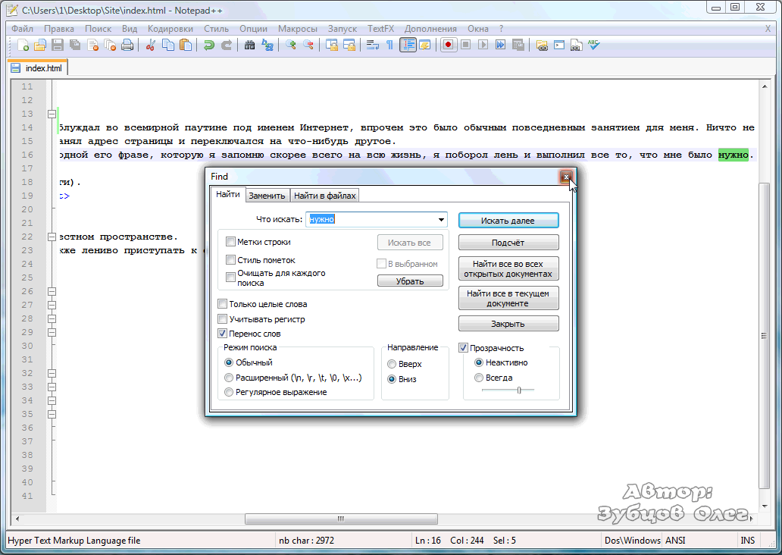Screen dimensions: 782x555
Task: Switch to Найти в файлах tab
Action: (324, 196)
